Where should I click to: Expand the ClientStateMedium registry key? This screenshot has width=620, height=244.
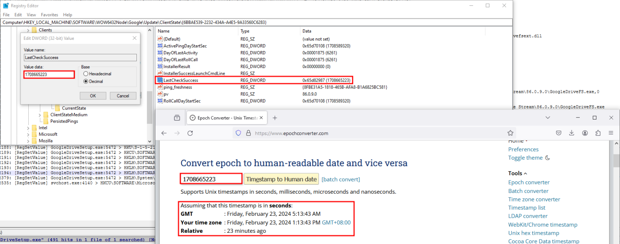[40, 115]
